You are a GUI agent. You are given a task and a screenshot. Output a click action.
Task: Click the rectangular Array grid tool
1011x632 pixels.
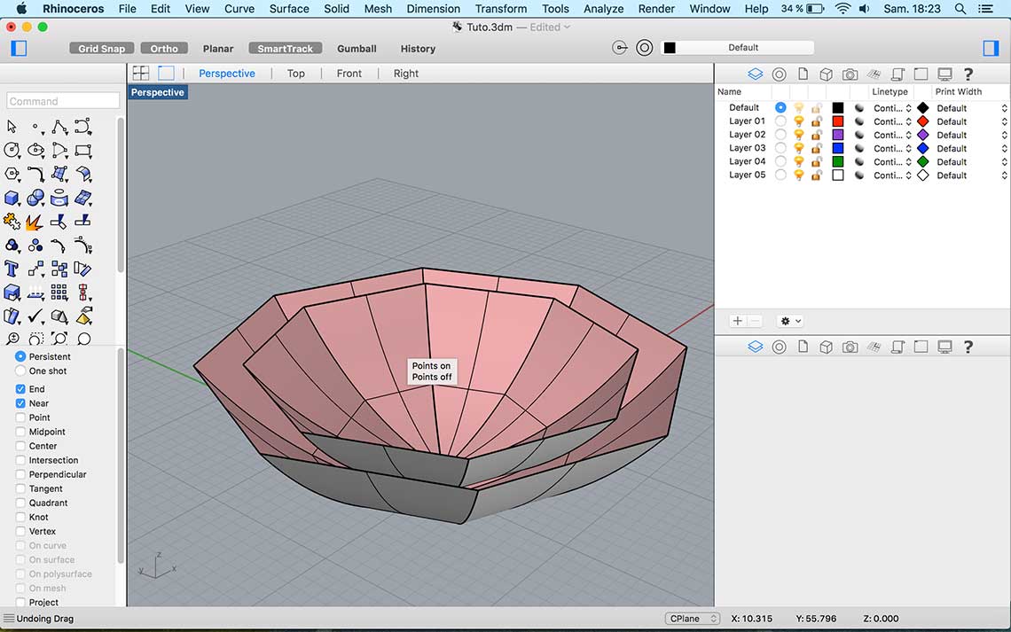[x=59, y=293]
